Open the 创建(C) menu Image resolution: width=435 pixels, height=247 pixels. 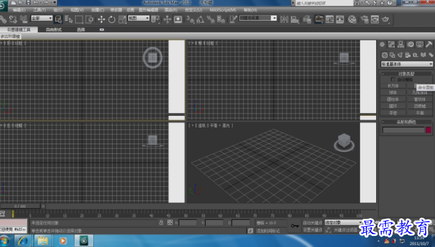point(97,10)
